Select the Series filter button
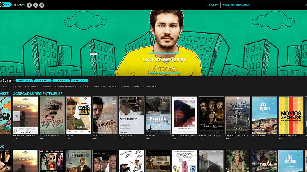 click(x=43, y=81)
